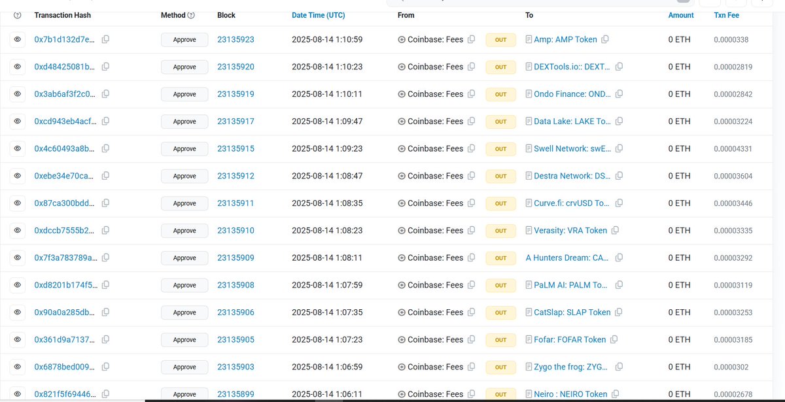Viewport: 785px width, 402px height.
Task: Open transaction hash 0x90a0a285db
Action: click(x=65, y=312)
